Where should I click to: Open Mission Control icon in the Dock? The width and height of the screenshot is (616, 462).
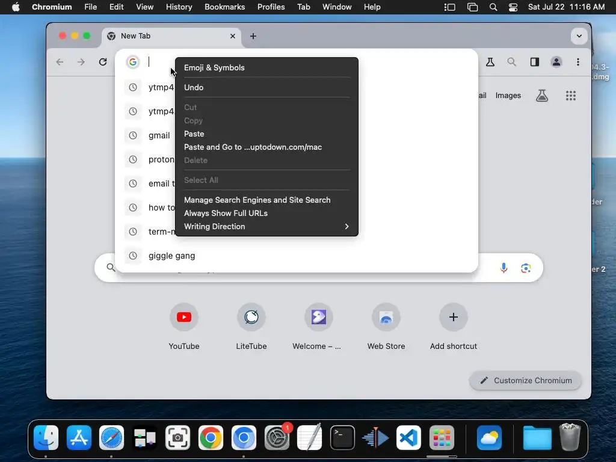tap(144, 438)
